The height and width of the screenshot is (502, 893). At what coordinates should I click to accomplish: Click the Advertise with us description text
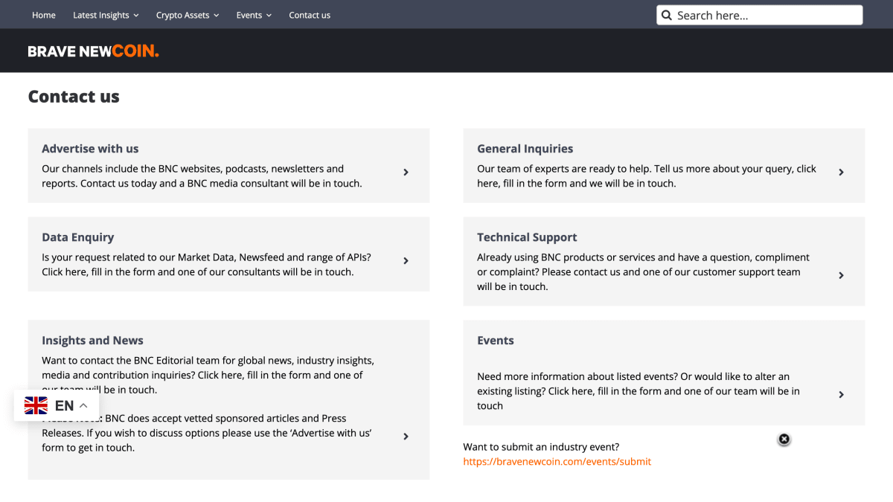click(x=202, y=176)
